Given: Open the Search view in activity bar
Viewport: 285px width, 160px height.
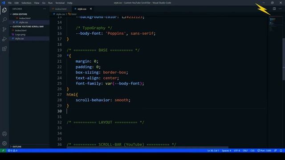Looking at the screenshot, I should (x=4, y=20).
